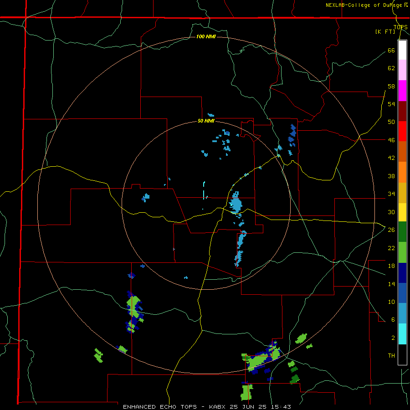
Task: Click the navy blue legend swatch
Action: click(402, 273)
